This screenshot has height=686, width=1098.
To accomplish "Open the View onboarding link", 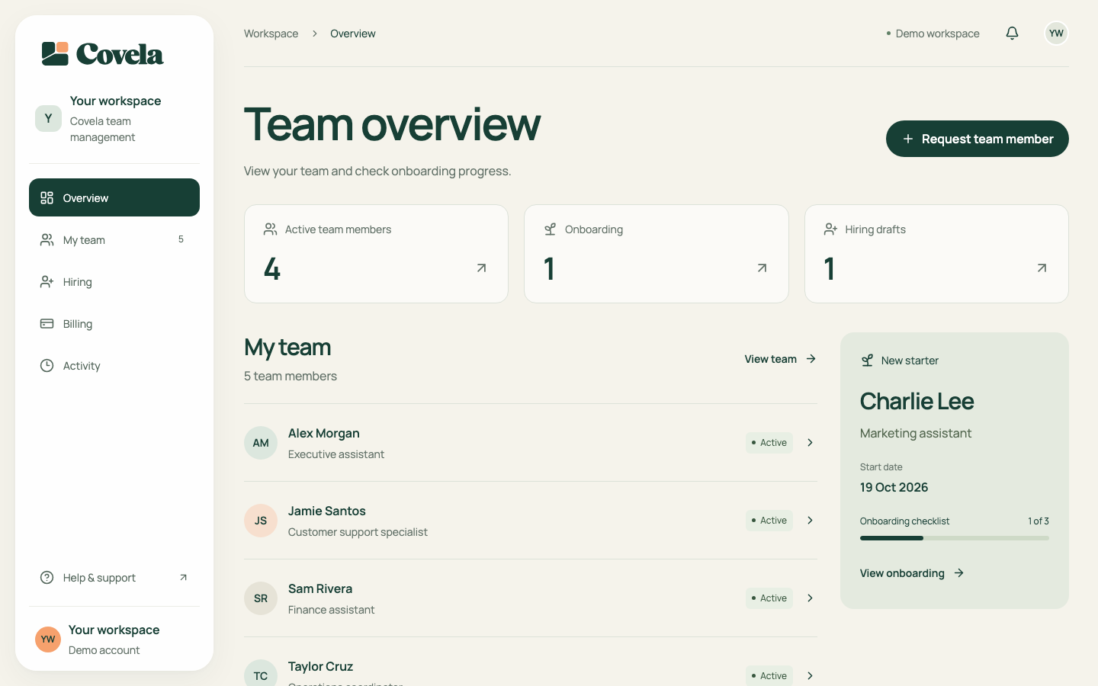I will coord(913,573).
